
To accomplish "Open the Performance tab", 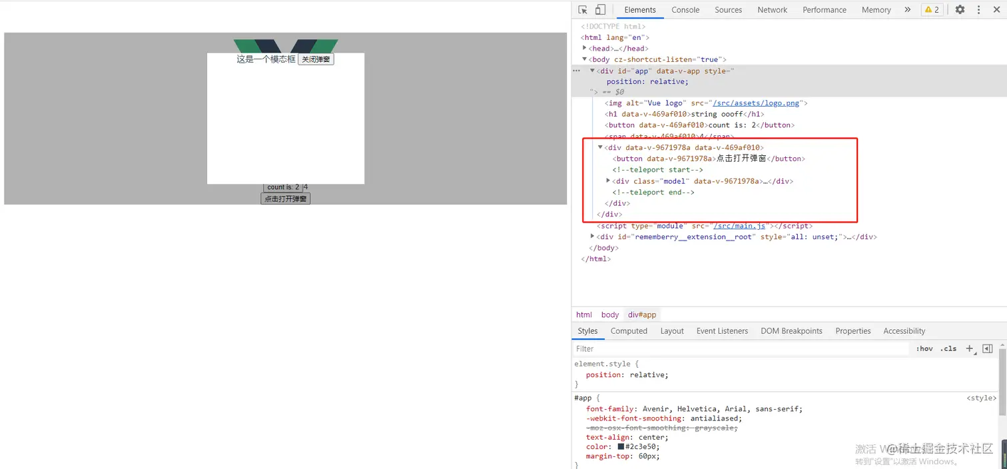I will [825, 9].
